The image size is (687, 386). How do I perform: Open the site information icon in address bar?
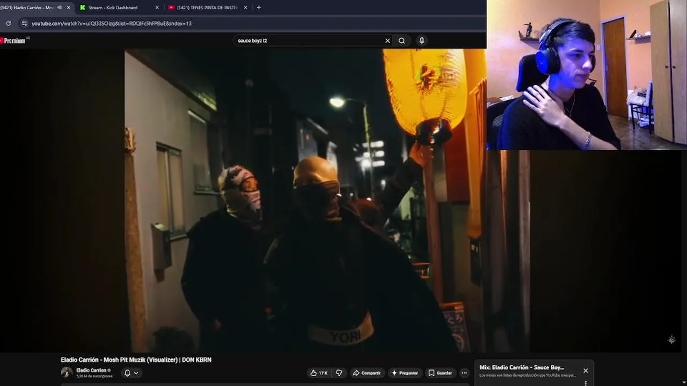tap(24, 24)
